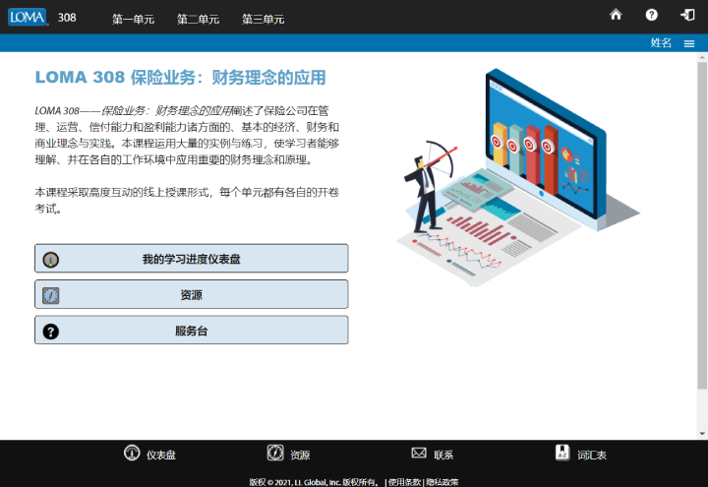Click the exit/logout icon

click(687, 15)
